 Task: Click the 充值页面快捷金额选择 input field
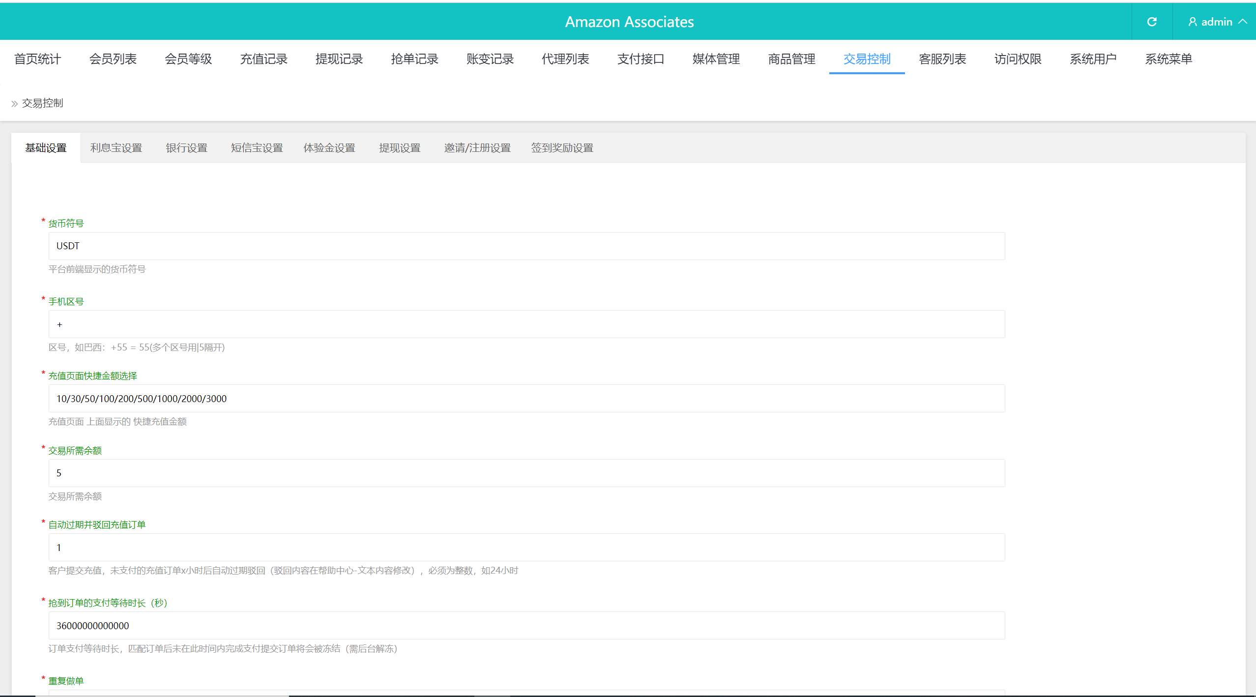point(526,399)
